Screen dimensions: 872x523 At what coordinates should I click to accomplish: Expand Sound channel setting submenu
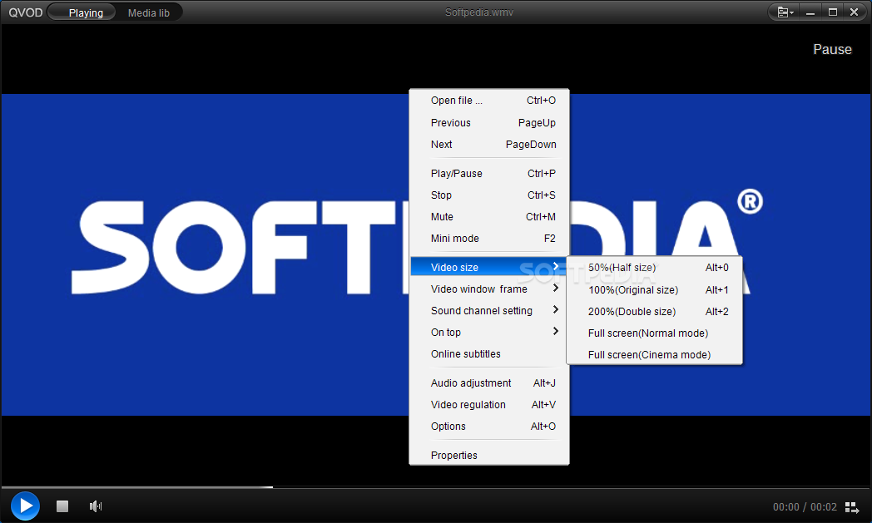[489, 311]
